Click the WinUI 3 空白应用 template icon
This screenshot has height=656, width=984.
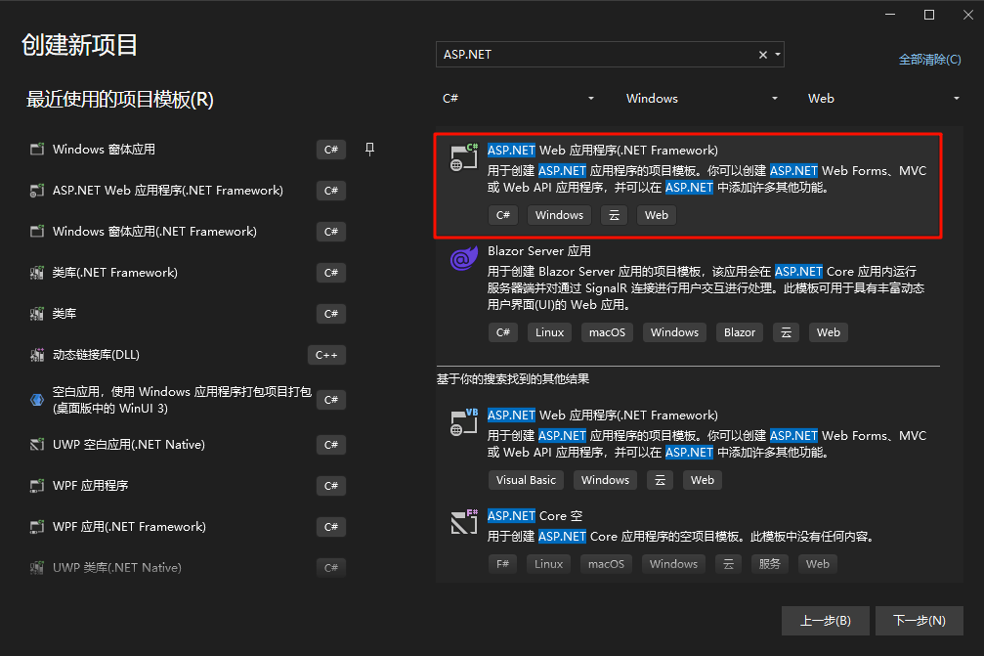click(37, 400)
